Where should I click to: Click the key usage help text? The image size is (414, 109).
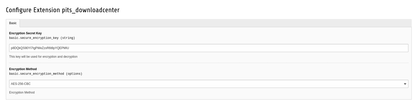coord(43,57)
